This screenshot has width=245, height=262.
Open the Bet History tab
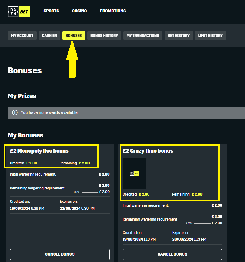point(178,35)
